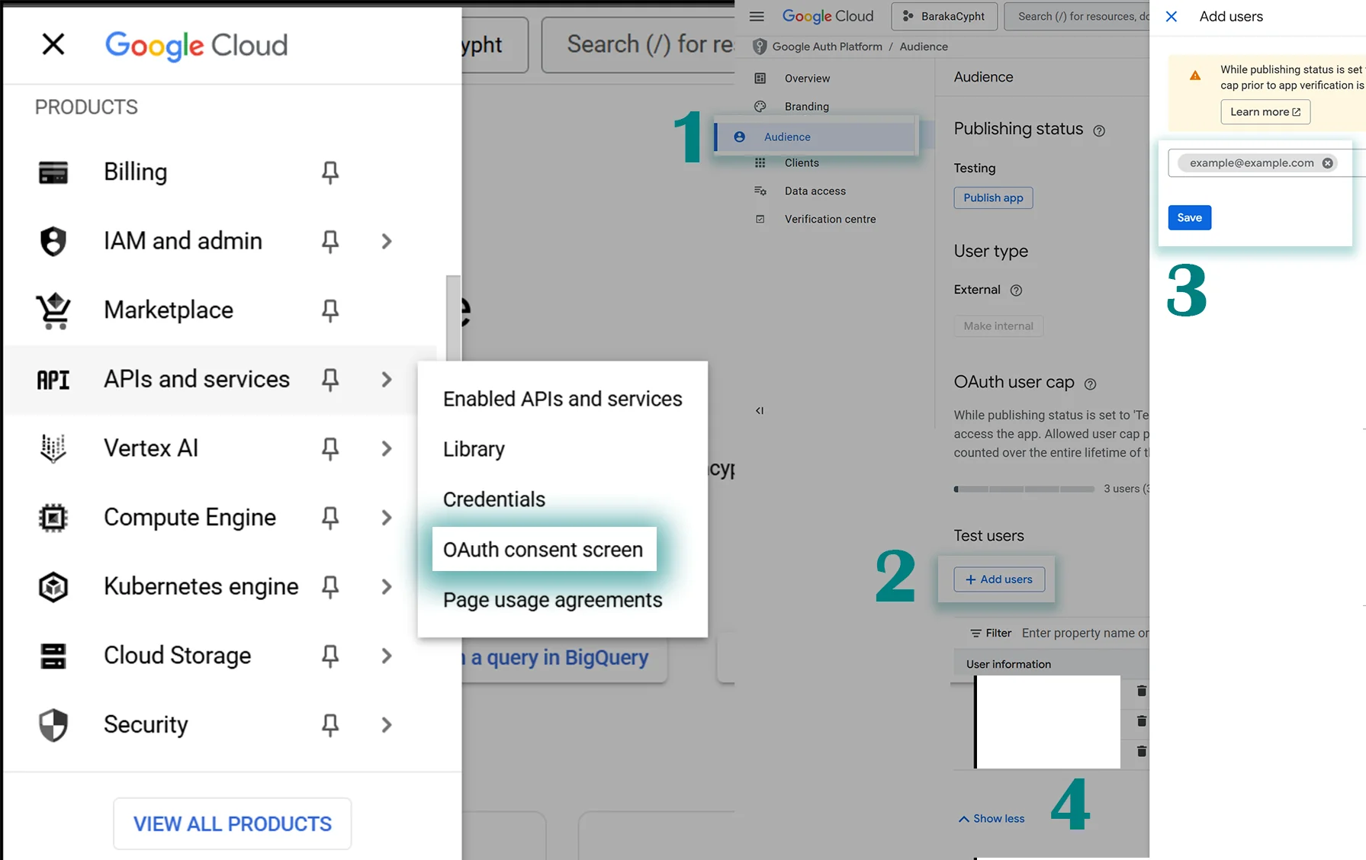The image size is (1366, 860).
Task: Open Enabled APIs and services submenu item
Action: 562,399
